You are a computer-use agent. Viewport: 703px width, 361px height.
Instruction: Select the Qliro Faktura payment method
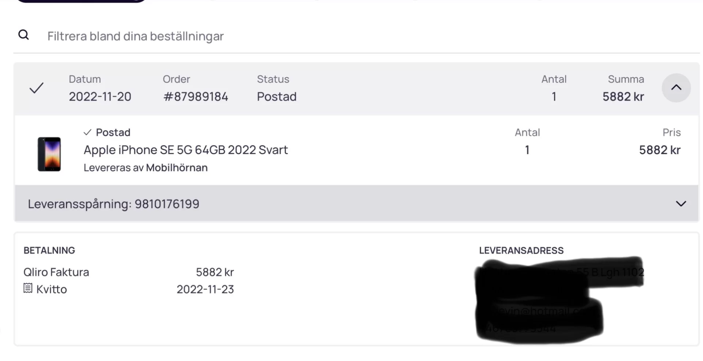pyautogui.click(x=56, y=272)
